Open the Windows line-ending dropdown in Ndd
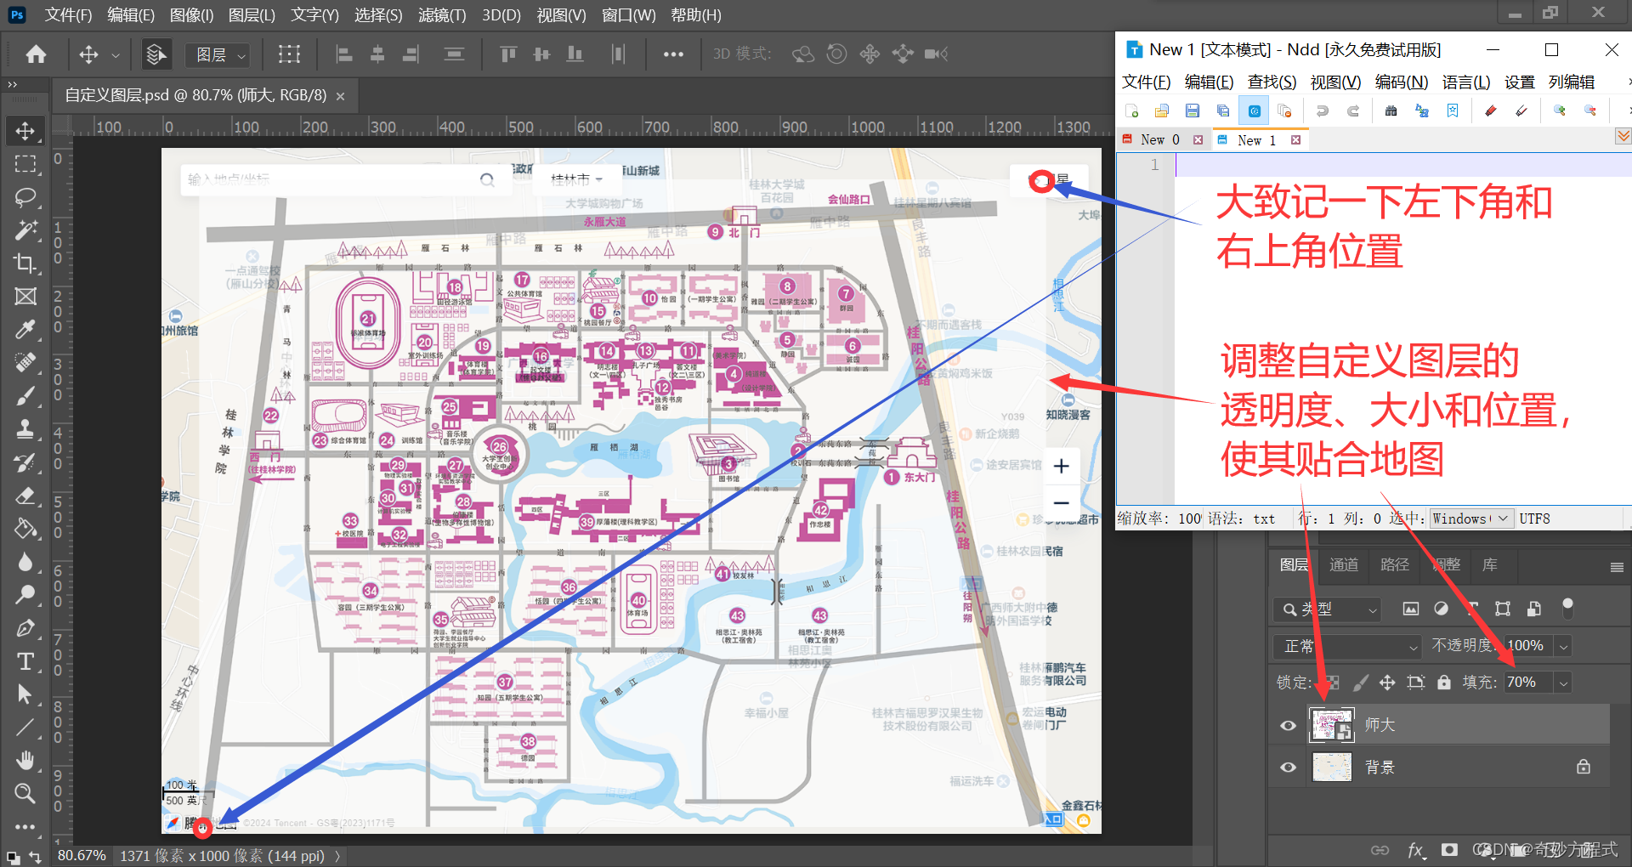Screen dimensions: 1632x867 click(x=1470, y=518)
